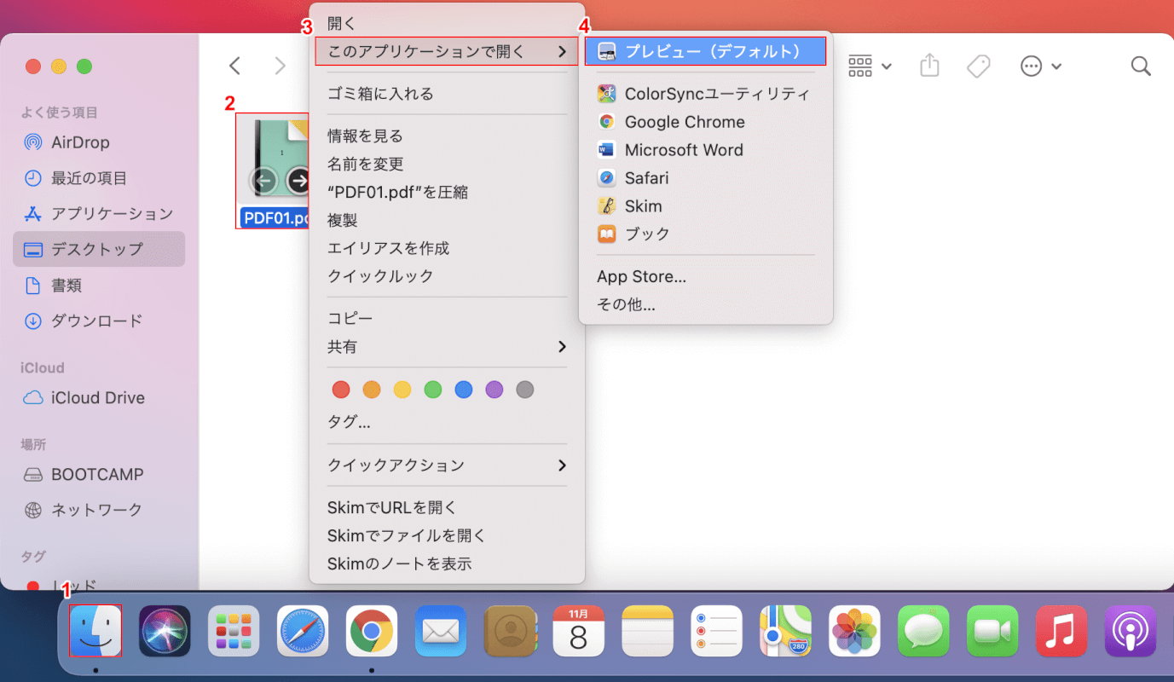
Task: Choose 複製 in context menu
Action: pos(448,220)
